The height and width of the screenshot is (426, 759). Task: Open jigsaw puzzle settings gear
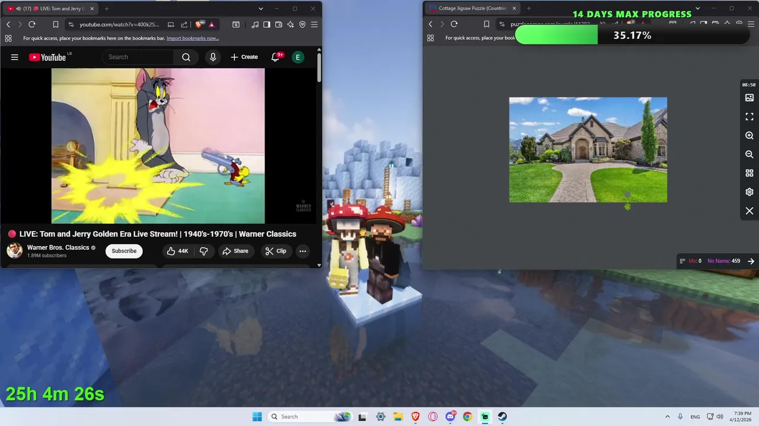[750, 192]
